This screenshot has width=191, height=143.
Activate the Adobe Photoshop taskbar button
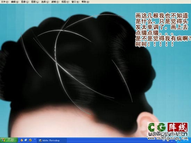(x=52, y=141)
